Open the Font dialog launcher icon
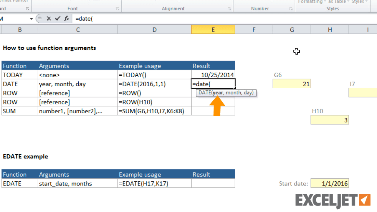 pos(118,9)
